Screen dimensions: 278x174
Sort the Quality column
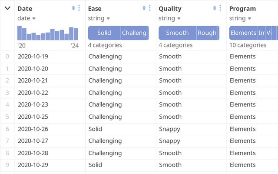215,8
